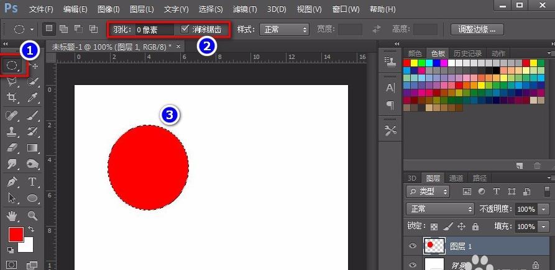
Task: Select the Pen tool
Action: coord(12,182)
